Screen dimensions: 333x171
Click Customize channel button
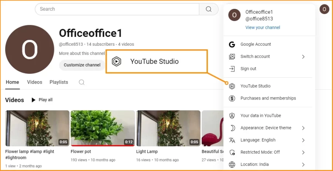point(82,65)
